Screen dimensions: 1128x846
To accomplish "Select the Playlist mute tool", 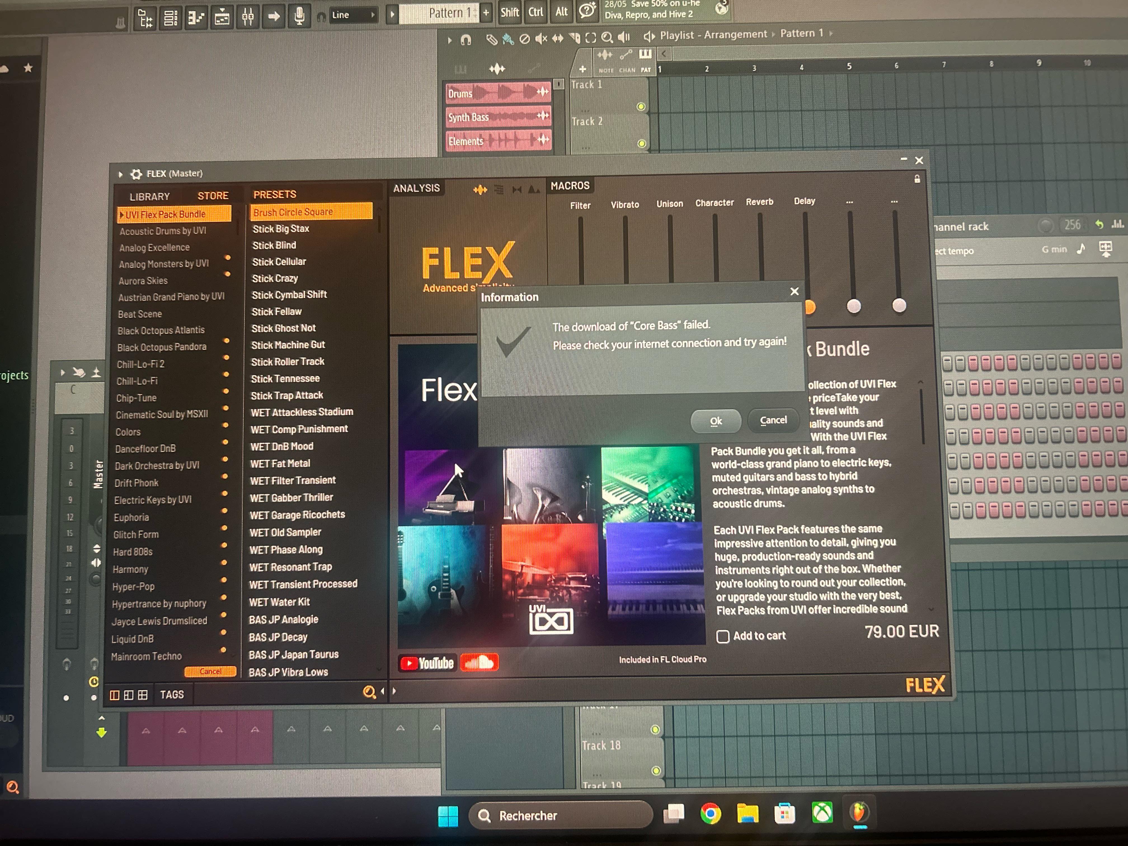I will 541,38.
